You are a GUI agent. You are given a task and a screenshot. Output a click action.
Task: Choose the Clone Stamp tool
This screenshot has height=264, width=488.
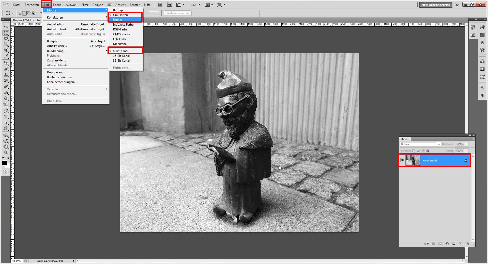point(6,75)
